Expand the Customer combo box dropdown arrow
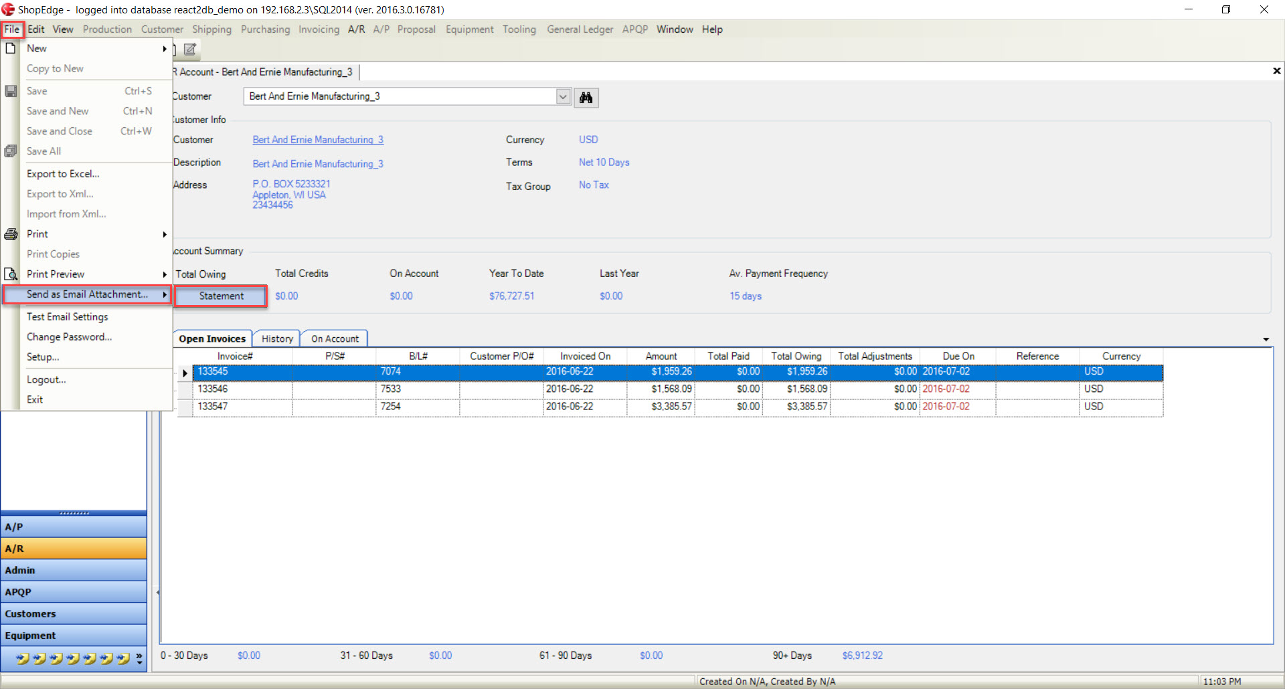1285x689 pixels. [x=564, y=96]
